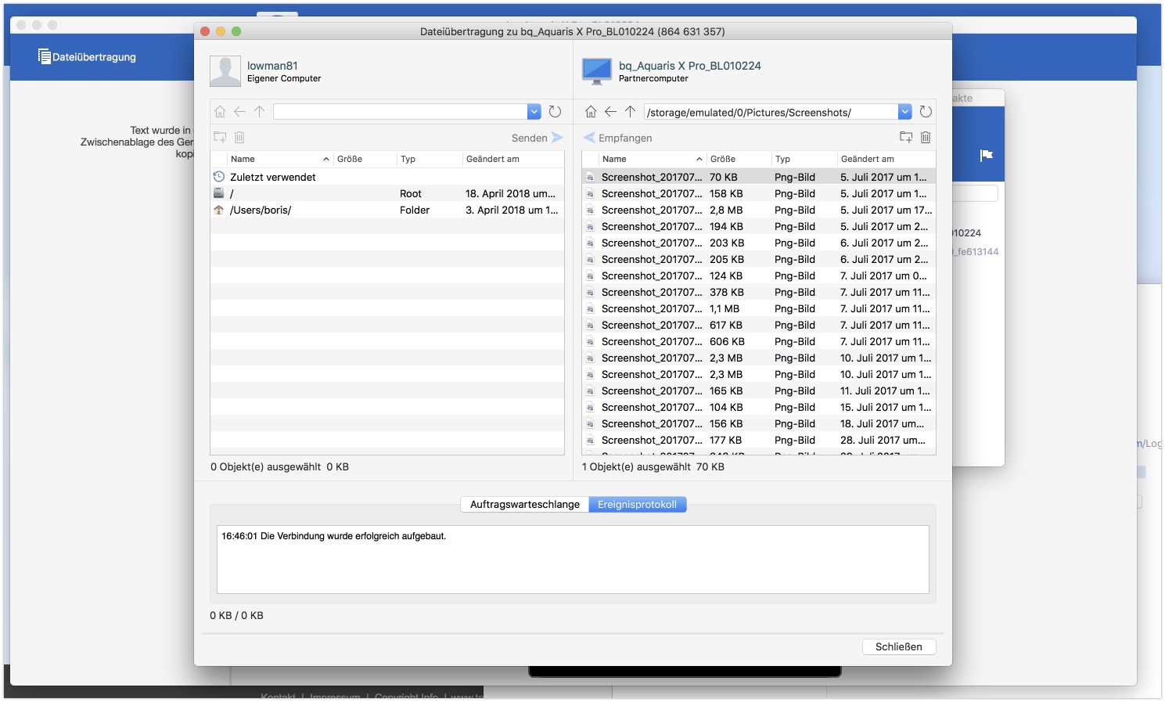Toggle Name sort arrow in partner list
Viewport: 1165px width, 702px height.
(x=699, y=159)
